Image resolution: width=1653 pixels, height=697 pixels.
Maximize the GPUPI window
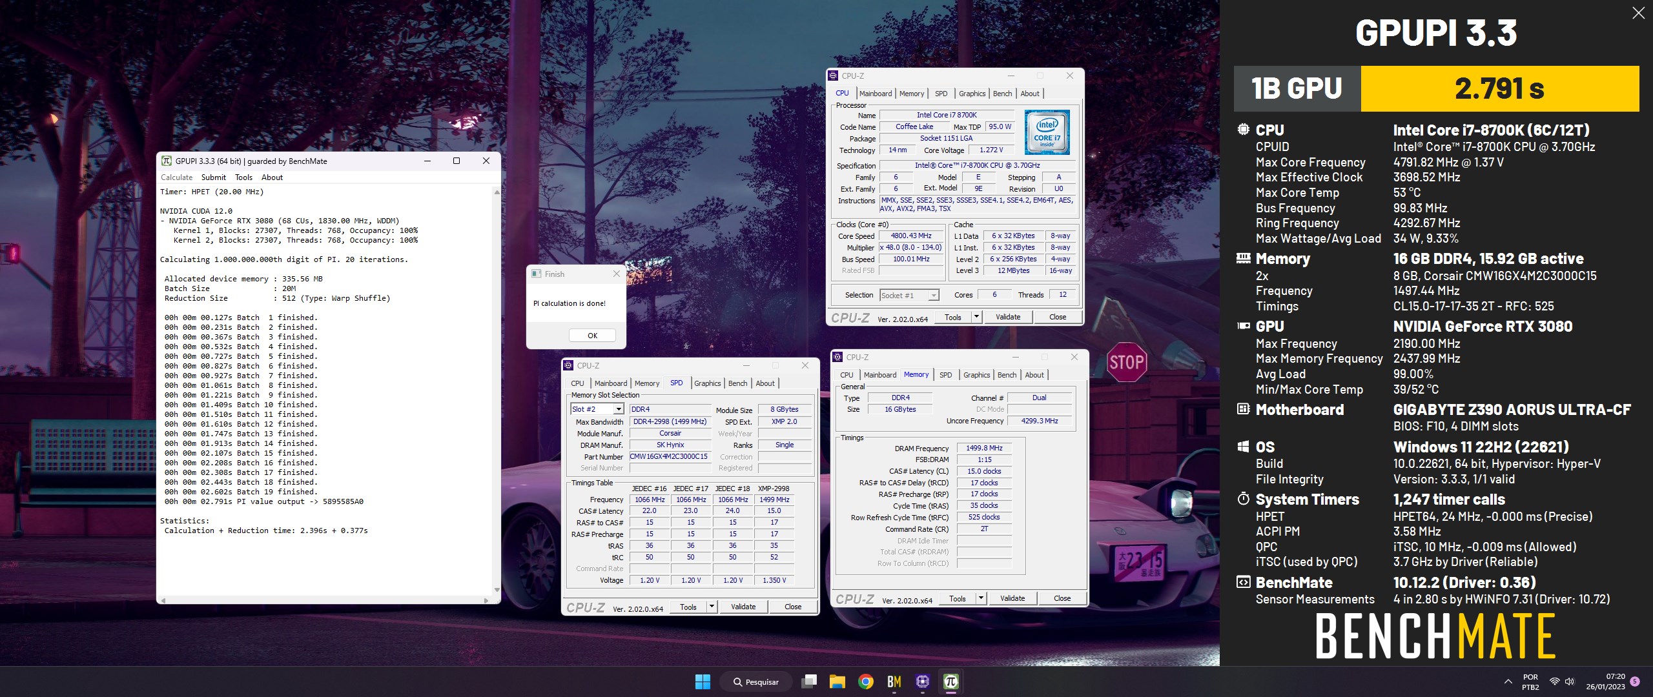pos(457,161)
